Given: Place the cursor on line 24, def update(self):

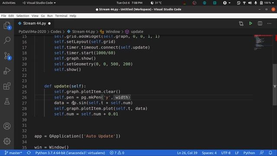Looking at the screenshot, I should (x=65, y=86).
